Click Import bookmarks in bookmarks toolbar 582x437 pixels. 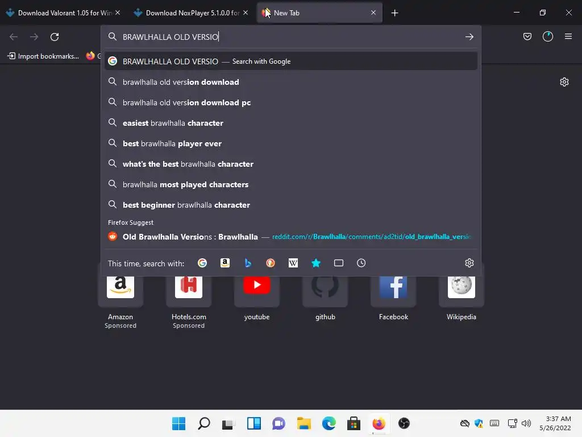click(43, 56)
